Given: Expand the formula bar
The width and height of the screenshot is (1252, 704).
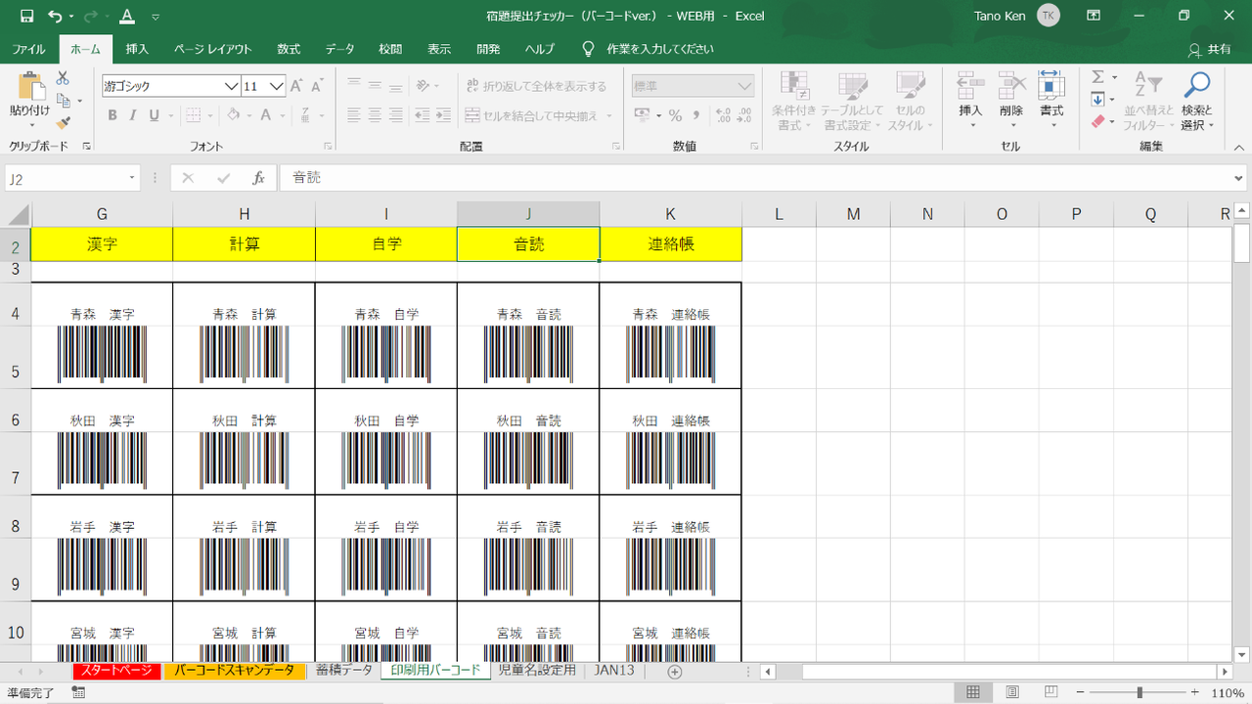Looking at the screenshot, I should pos(1239,178).
